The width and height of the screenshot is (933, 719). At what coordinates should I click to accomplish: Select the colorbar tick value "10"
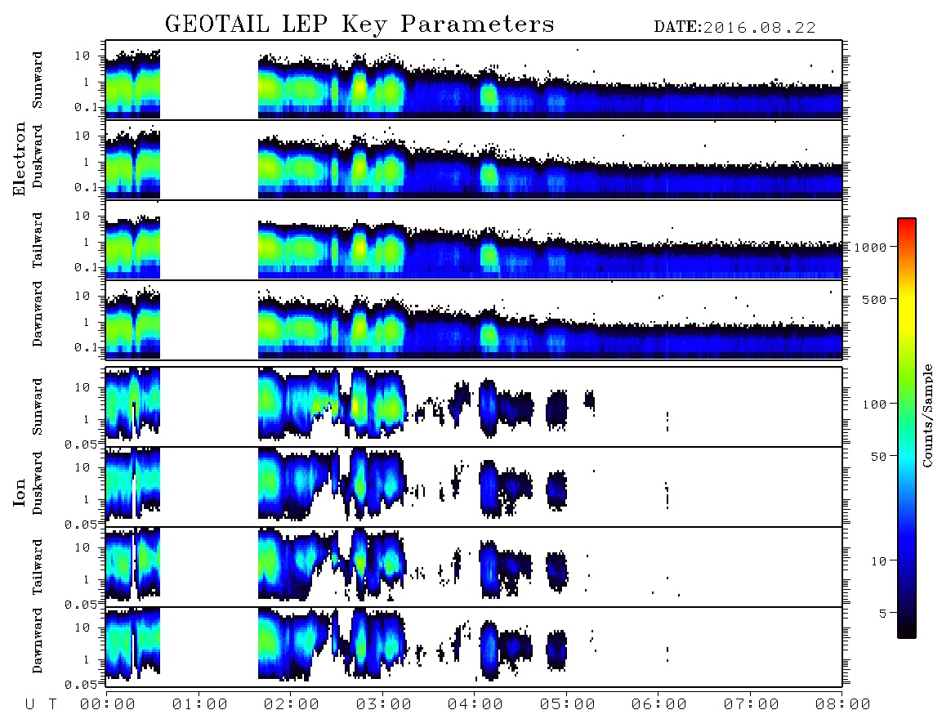[878, 560]
